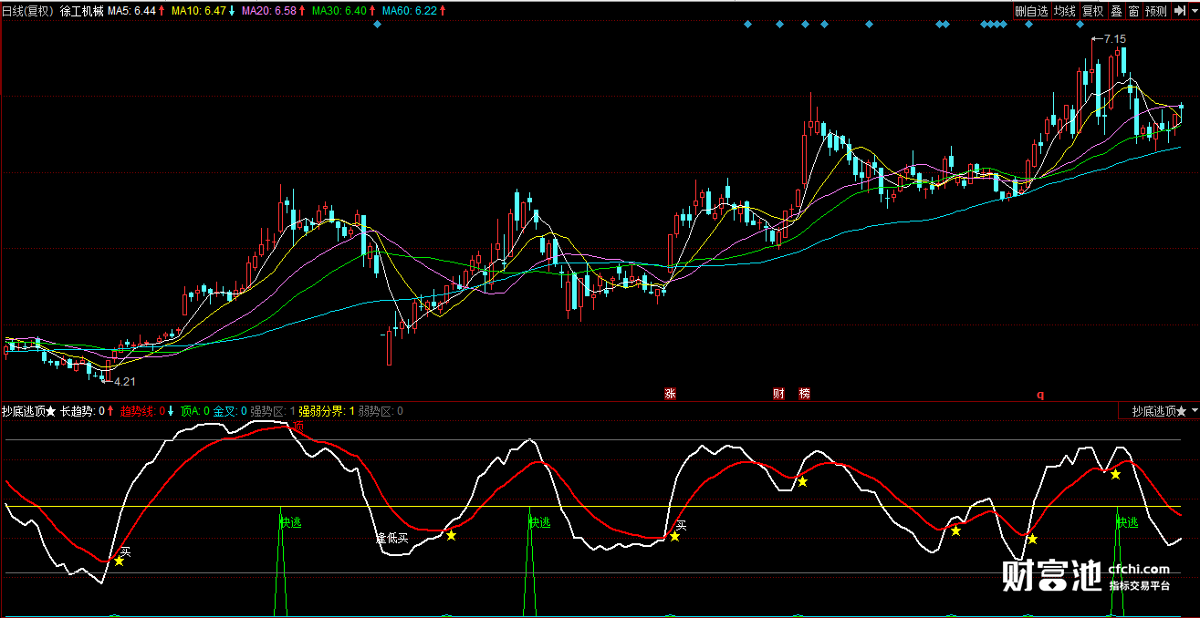Click the red 涨 marker icon

coord(671,394)
